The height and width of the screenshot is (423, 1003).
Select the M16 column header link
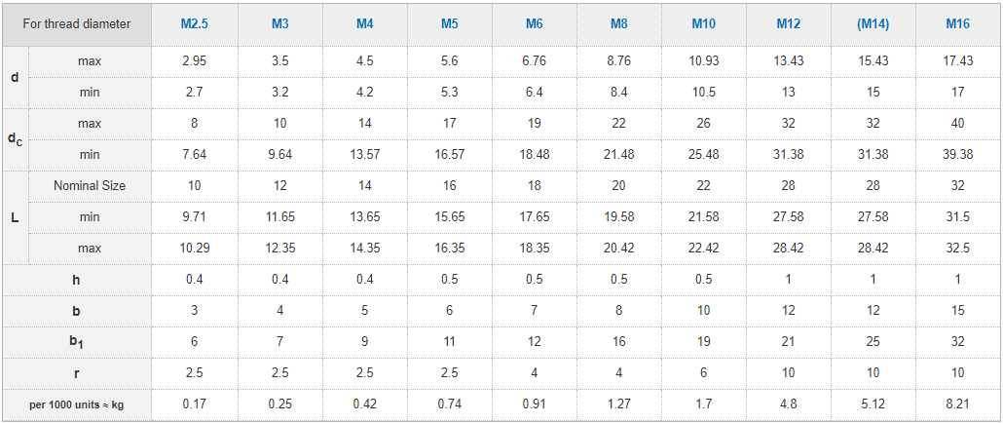point(957,24)
